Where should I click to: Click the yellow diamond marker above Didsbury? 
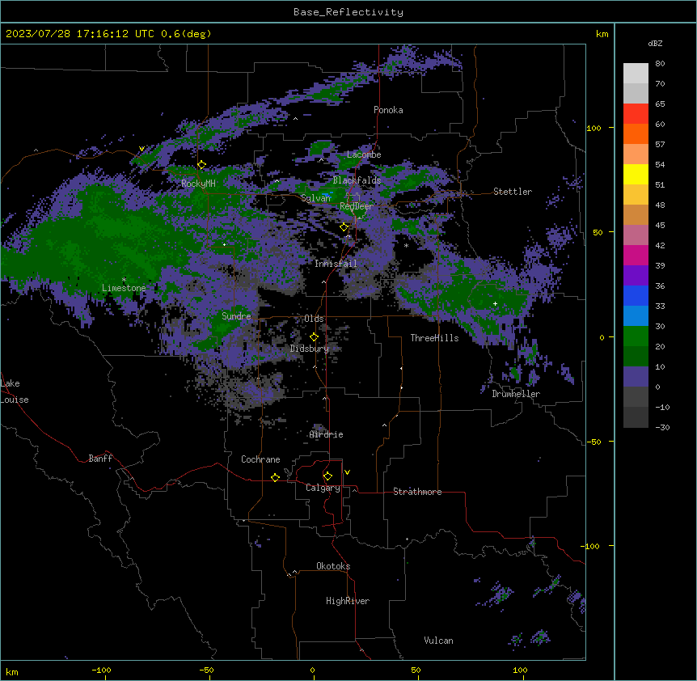click(314, 337)
